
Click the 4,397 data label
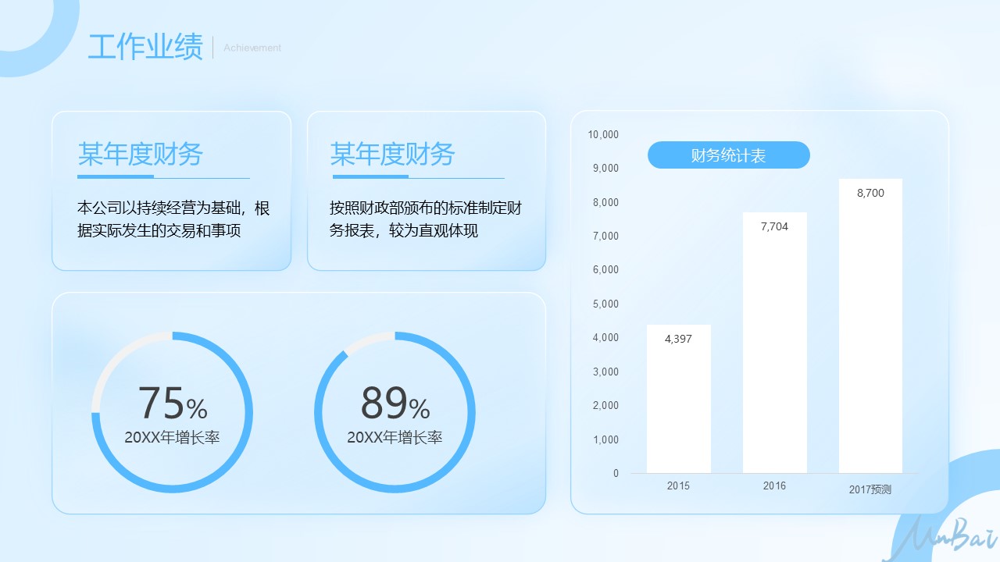pyautogui.click(x=678, y=339)
